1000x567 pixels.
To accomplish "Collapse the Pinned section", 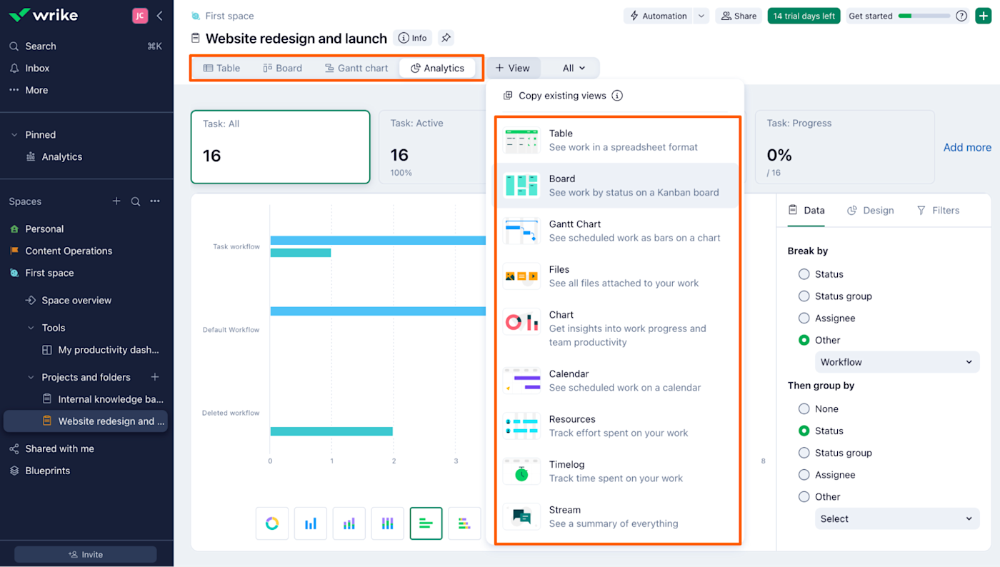I will coord(14,135).
